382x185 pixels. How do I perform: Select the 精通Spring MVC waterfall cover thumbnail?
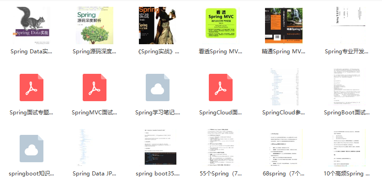coord(284,26)
